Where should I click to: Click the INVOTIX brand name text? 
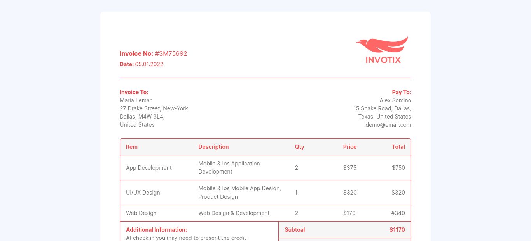click(x=383, y=60)
